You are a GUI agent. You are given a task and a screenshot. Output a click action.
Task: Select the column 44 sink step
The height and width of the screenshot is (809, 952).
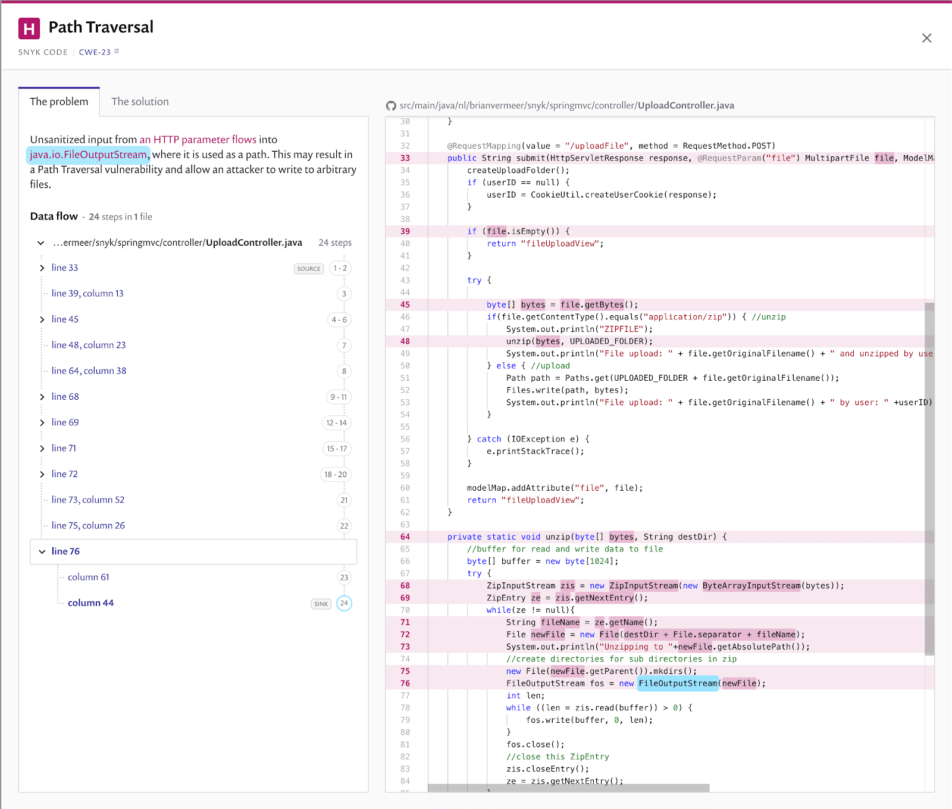pyautogui.click(x=90, y=603)
